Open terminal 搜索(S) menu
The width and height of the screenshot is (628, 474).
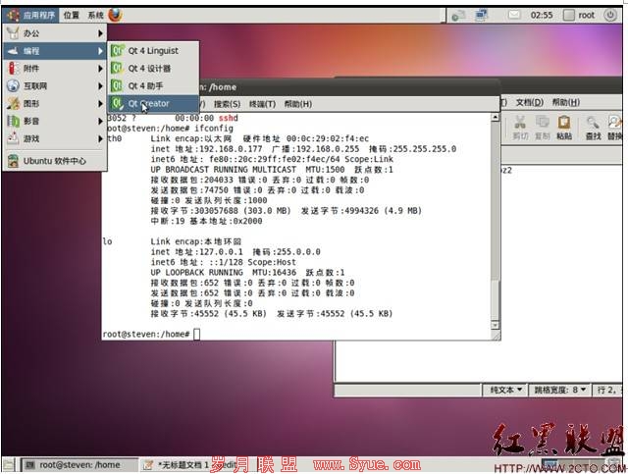point(227,104)
